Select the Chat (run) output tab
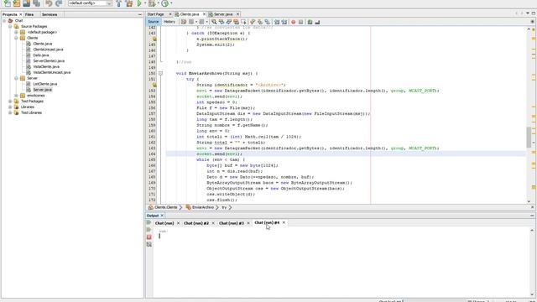This screenshot has height=302, width=537. 164,223
